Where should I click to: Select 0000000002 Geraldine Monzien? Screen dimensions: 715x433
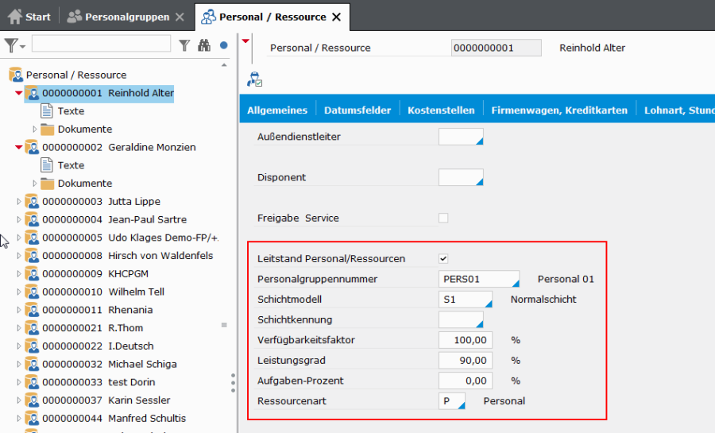tap(119, 147)
